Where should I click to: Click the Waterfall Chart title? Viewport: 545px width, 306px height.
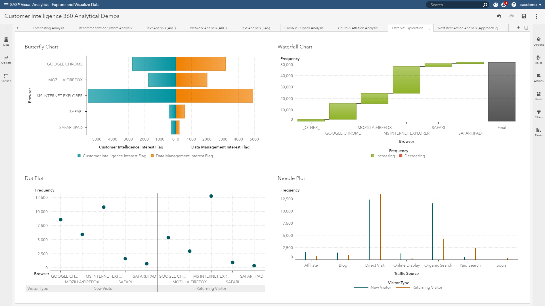(x=295, y=47)
